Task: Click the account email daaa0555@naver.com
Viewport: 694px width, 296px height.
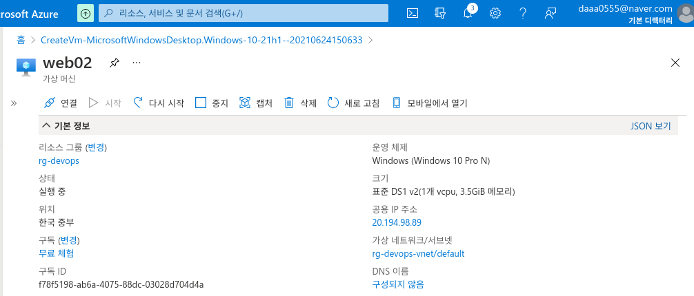Action: click(626, 8)
